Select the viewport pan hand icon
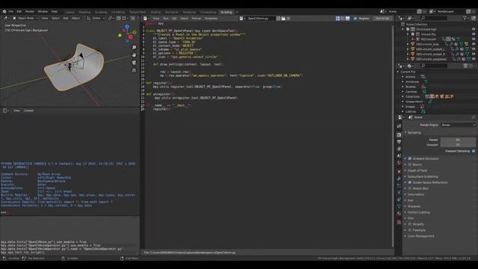 tap(134, 55)
